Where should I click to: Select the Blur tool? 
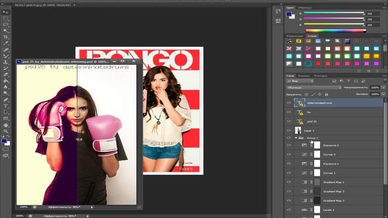tap(5, 87)
